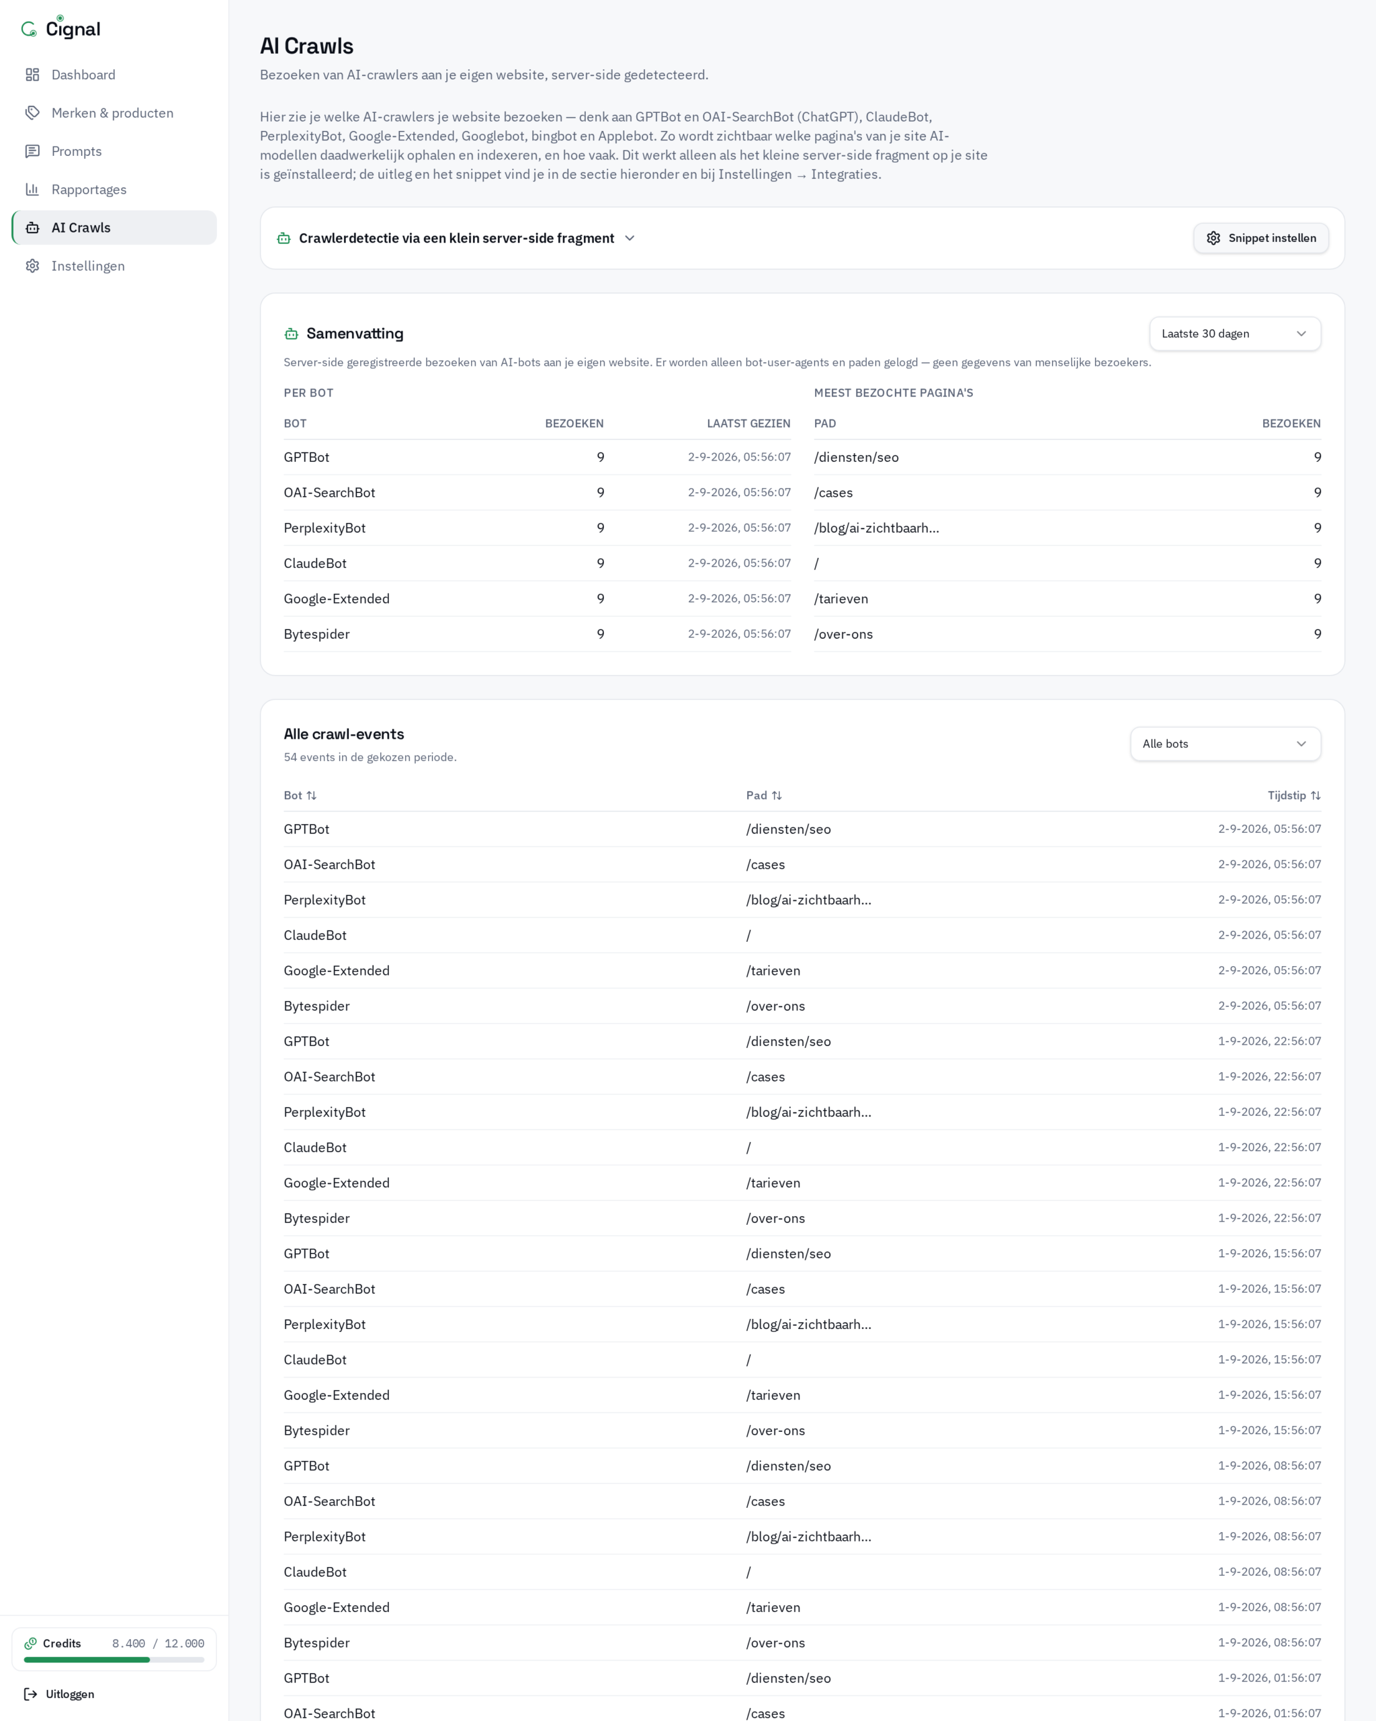Click /diensten/seo in most visited pages

(857, 457)
